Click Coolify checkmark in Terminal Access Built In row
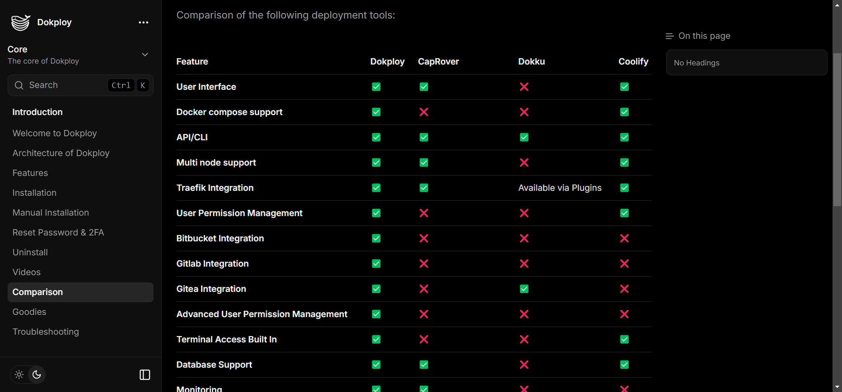Image resolution: width=842 pixels, height=392 pixels. pos(624,339)
